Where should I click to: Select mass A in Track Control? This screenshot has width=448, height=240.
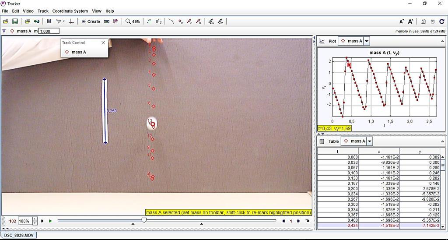point(76,52)
